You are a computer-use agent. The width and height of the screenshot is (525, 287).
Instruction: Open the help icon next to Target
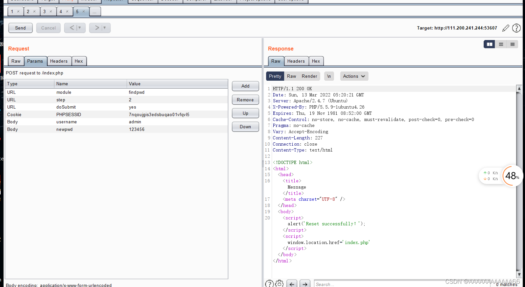(x=516, y=28)
